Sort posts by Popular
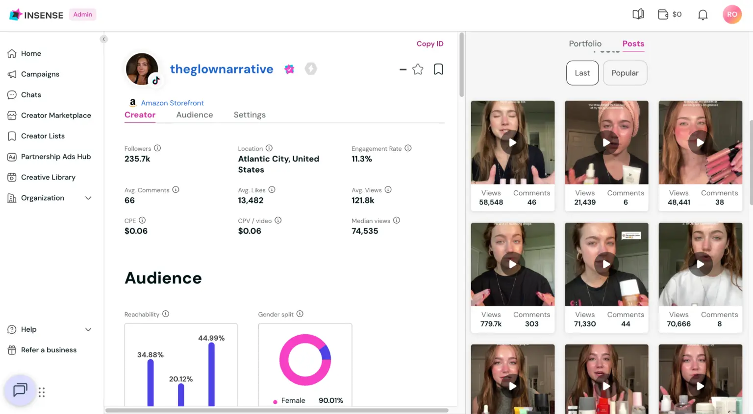This screenshot has height=414, width=753. coord(625,73)
